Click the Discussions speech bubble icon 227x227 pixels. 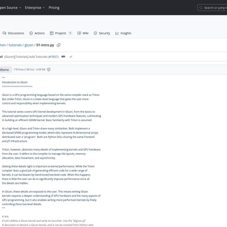pos(5,33)
